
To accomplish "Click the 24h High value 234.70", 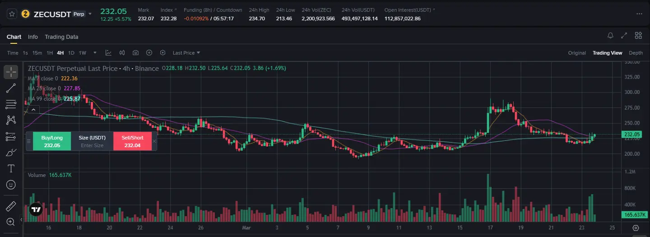I will pos(257,19).
